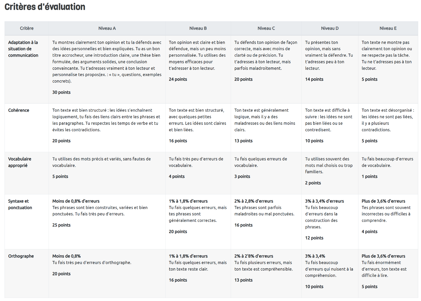Select "25 points" in the Syntaxe row
Image resolution: width=421 pixels, height=301 pixels.
(x=61, y=225)
